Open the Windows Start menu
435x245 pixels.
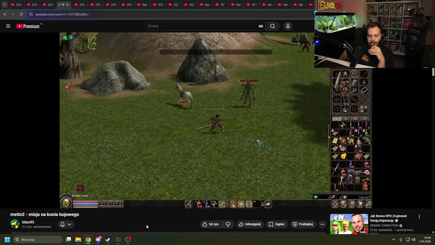(x=7, y=240)
